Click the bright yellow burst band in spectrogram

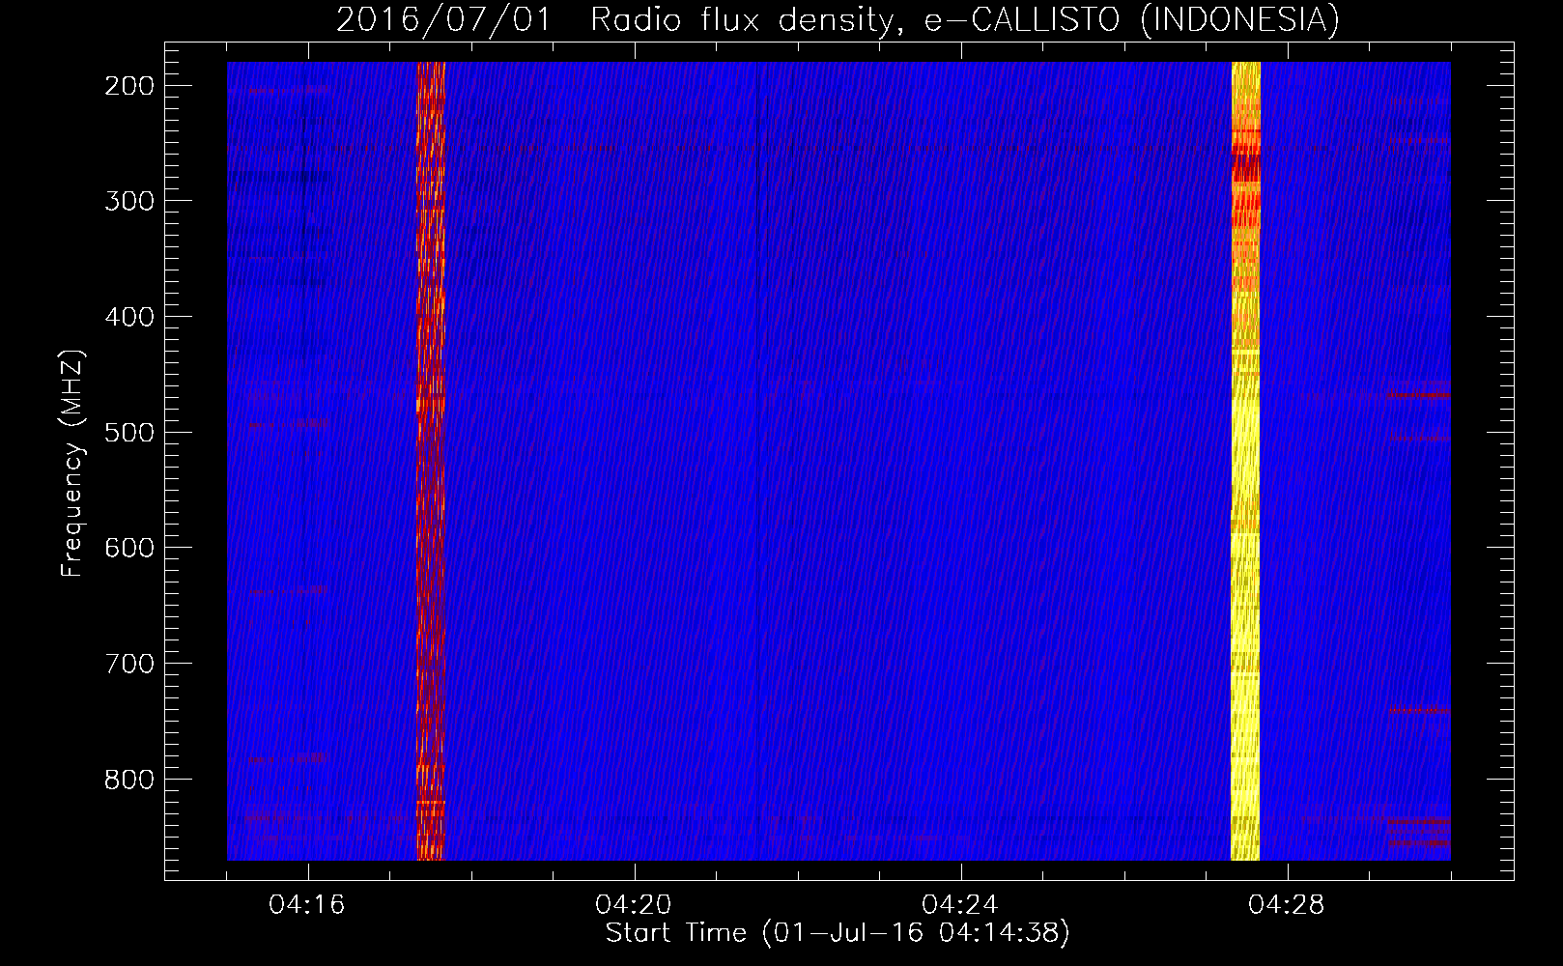click(x=1245, y=461)
